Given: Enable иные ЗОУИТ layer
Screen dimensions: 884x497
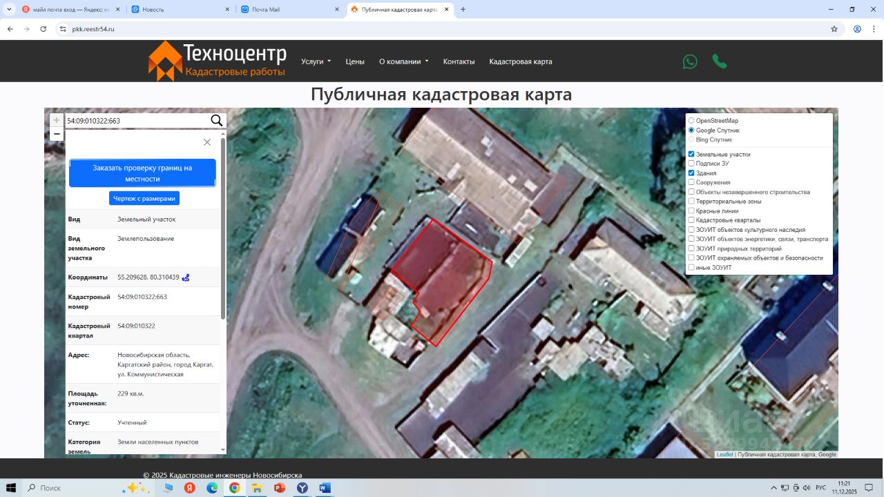Looking at the screenshot, I should pyautogui.click(x=691, y=267).
